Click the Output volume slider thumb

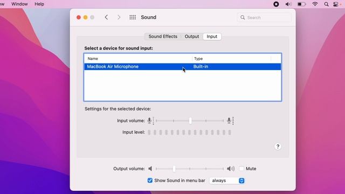point(174,169)
